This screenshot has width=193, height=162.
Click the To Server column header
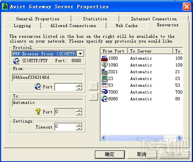pyautogui.click(x=150, y=51)
